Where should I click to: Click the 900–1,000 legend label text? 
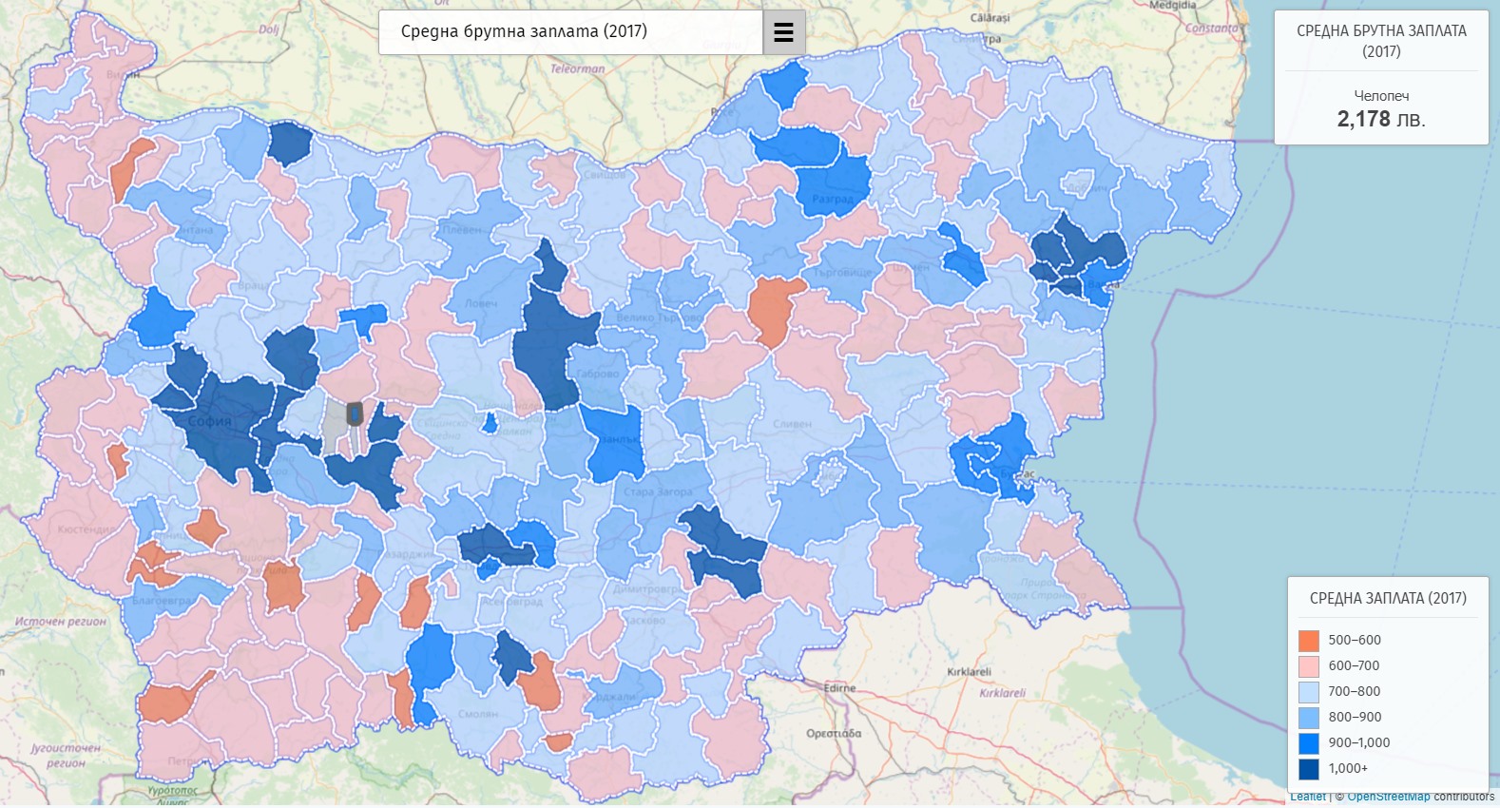coord(1359,743)
